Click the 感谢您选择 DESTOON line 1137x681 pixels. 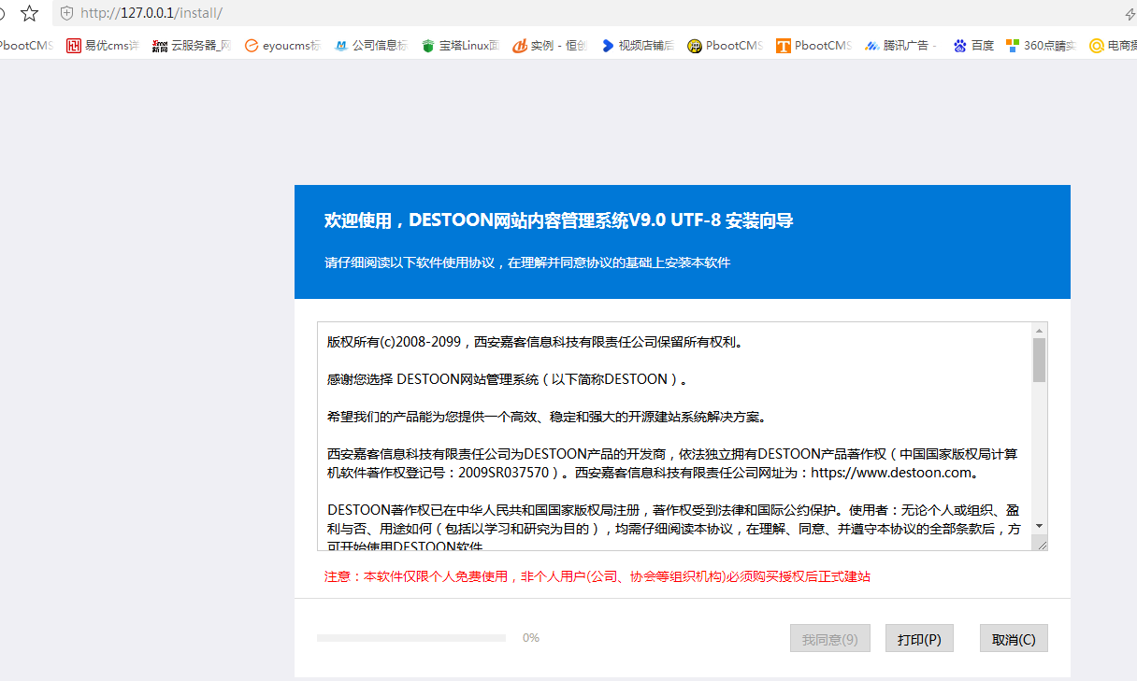508,379
